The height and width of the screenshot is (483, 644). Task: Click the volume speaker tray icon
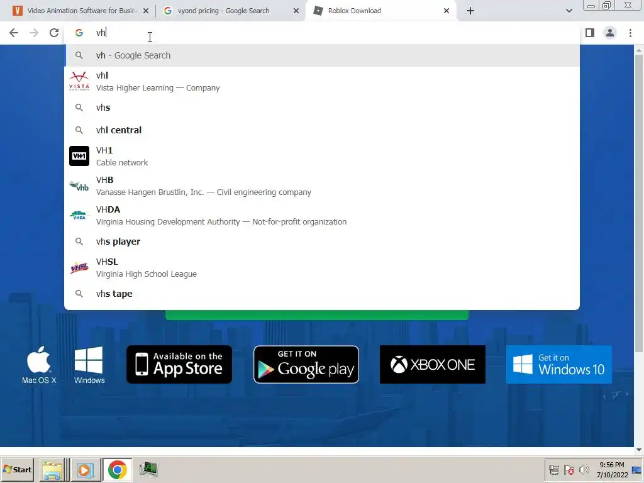[x=584, y=469]
